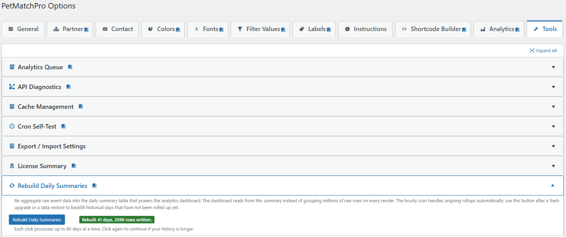Open docs icon beside API Diagnostics
Viewport: 566px width, 237px height.
(x=68, y=87)
